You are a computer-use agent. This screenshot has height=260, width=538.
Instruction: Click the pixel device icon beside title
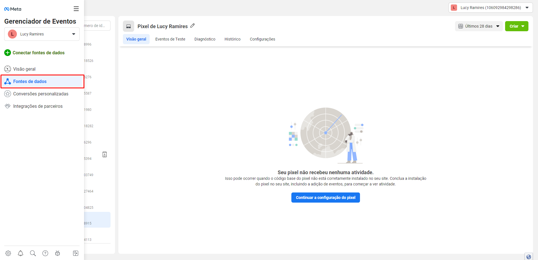129,26
